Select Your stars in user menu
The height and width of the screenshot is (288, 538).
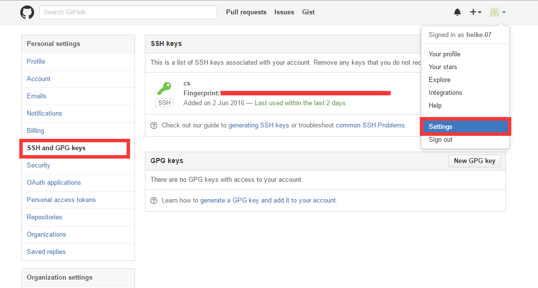tap(465, 67)
